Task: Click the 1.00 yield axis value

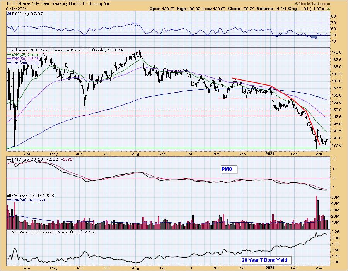Action: pyautogui.click(x=335, y=262)
